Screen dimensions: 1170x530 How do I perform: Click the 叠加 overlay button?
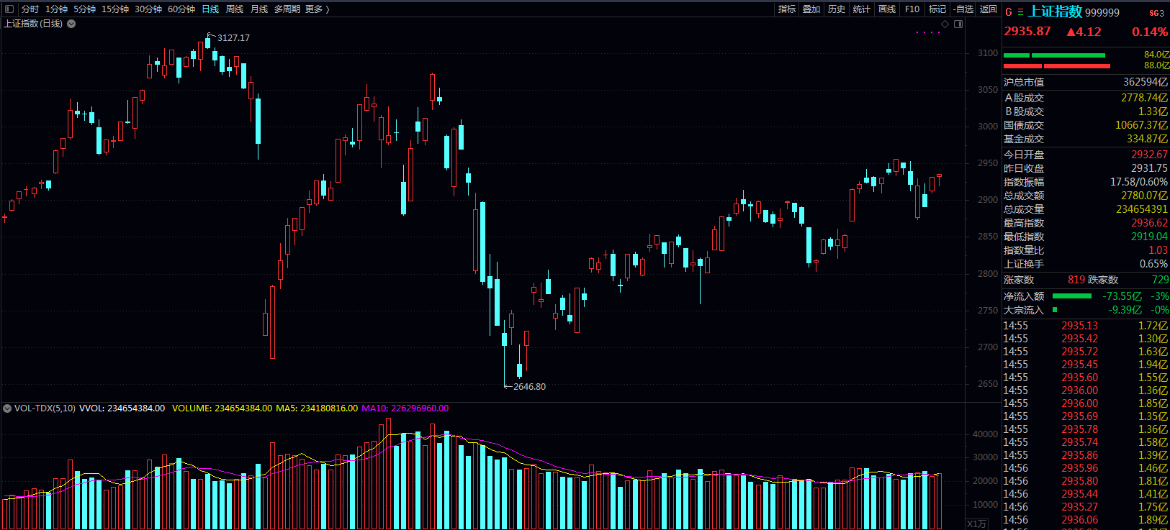click(x=811, y=9)
